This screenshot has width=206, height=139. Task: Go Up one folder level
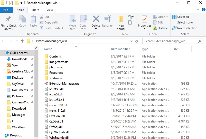tap(22, 41)
